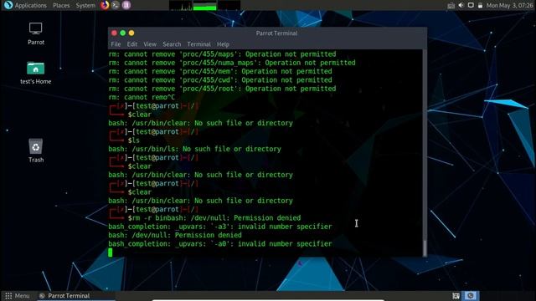Screen dimensions: 536x301
Task: Click the "rm: cannot remo^C" line
Action: (x=142, y=97)
